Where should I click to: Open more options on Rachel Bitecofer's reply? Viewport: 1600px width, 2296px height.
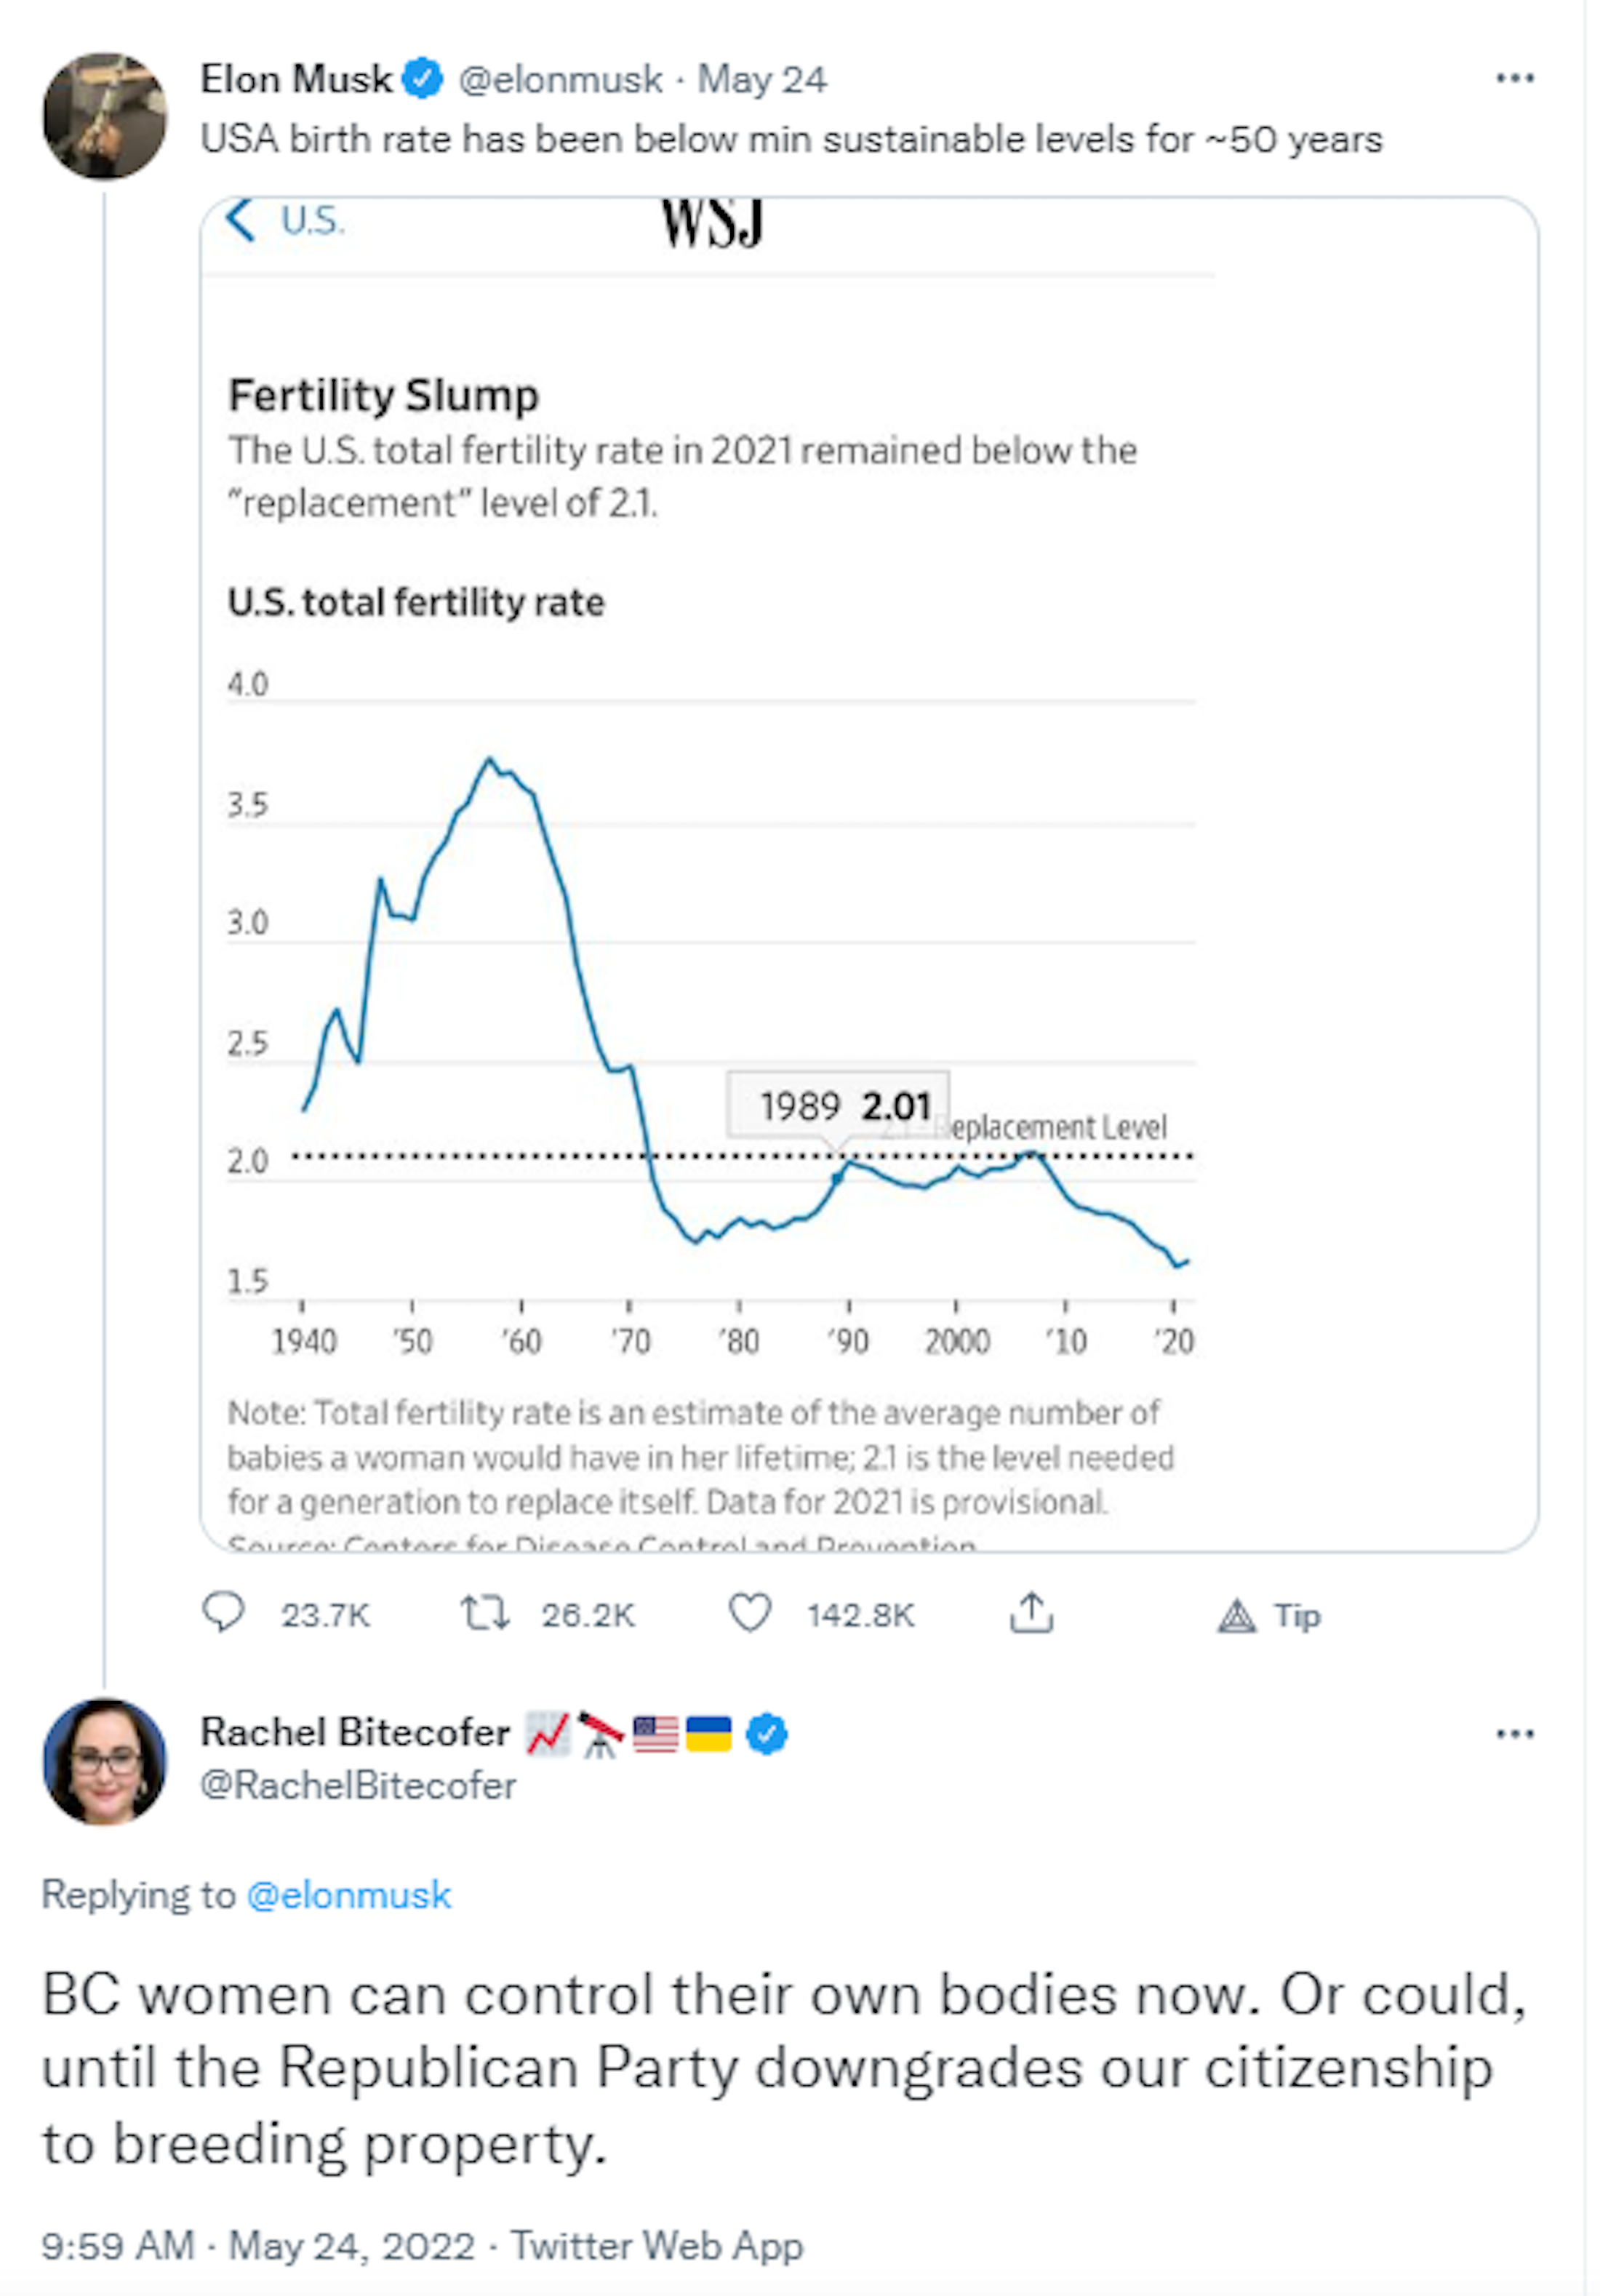[1514, 1733]
